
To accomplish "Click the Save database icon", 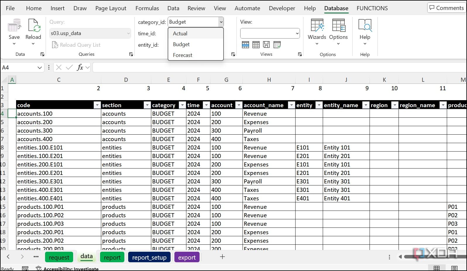I will point(14,26).
